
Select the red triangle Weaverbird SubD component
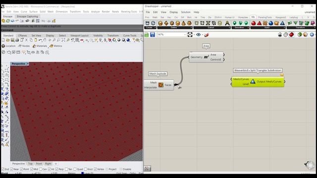259,23
